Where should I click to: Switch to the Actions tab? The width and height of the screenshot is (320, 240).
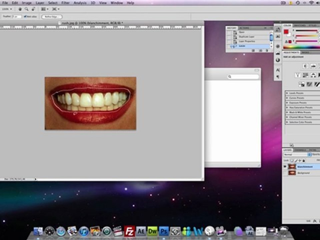coord(244,28)
